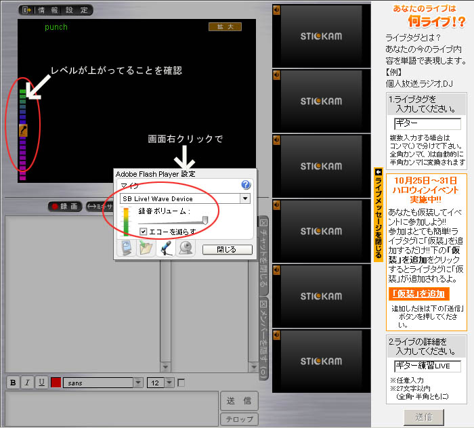Click 閉じる to close Flash settings
Screen dimensions: 474x428
point(227,250)
